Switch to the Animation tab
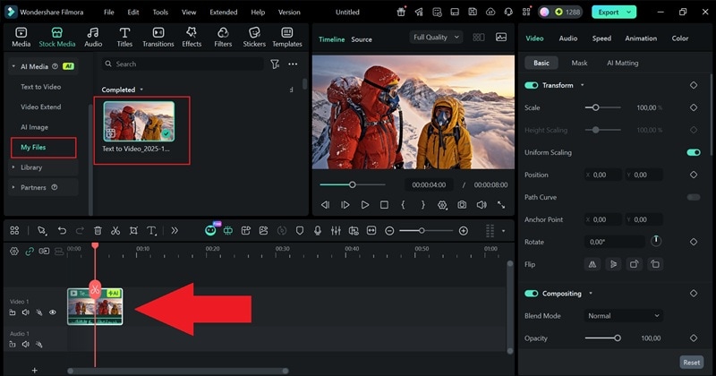The width and height of the screenshot is (716, 376). (x=641, y=38)
